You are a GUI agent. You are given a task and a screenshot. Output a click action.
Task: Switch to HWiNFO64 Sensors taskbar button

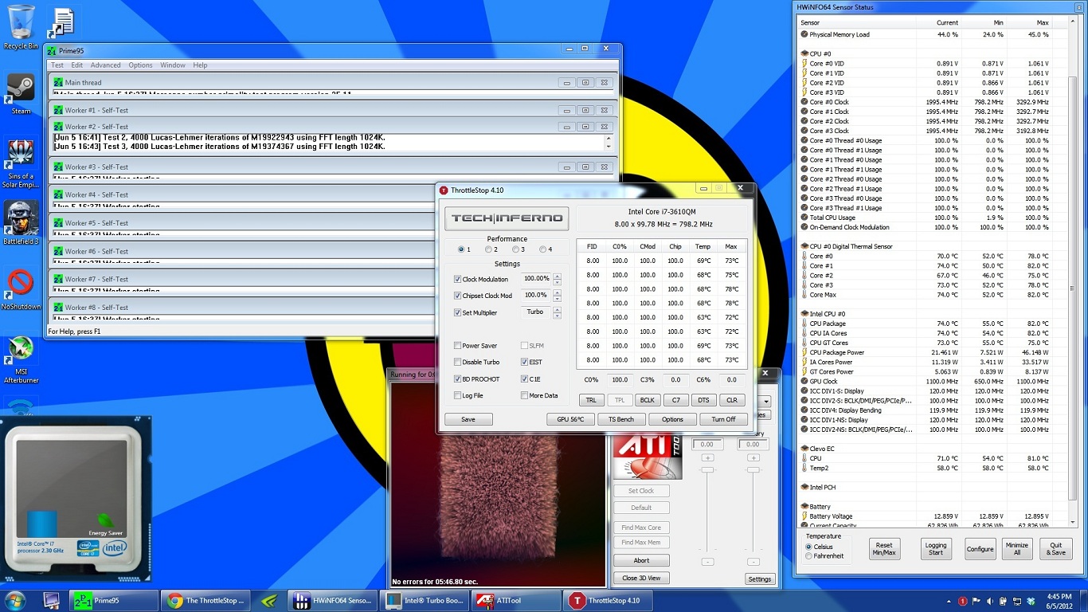[x=331, y=600]
